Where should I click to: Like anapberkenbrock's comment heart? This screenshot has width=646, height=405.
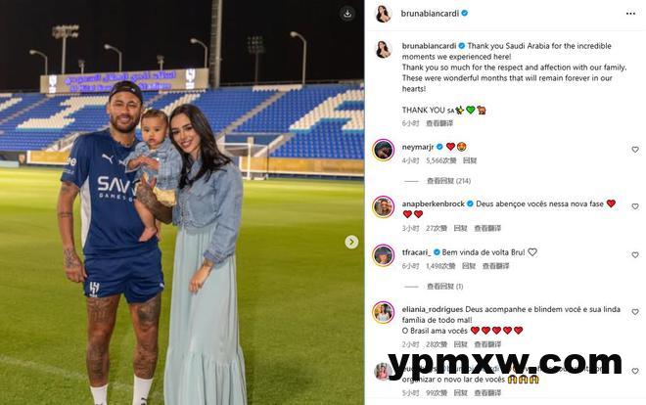(x=635, y=206)
